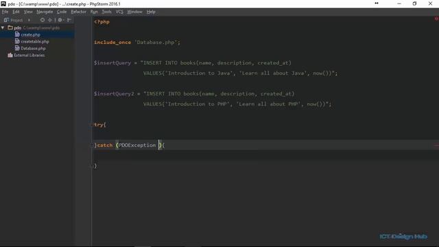This screenshot has width=439, height=247.
Task: Select Database.php in project tree
Action: pos(33,48)
